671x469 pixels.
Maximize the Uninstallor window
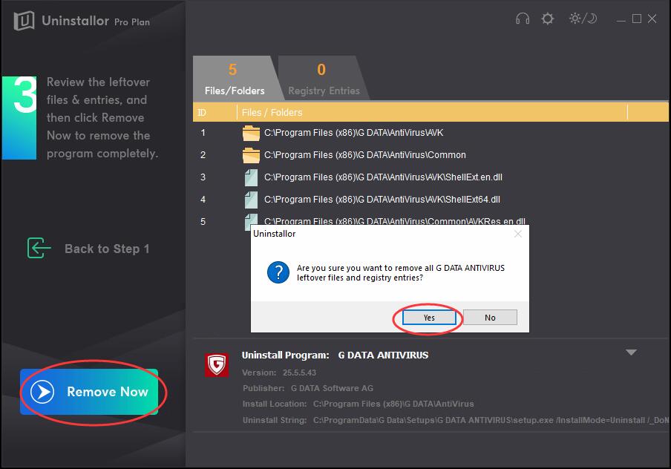(x=637, y=19)
